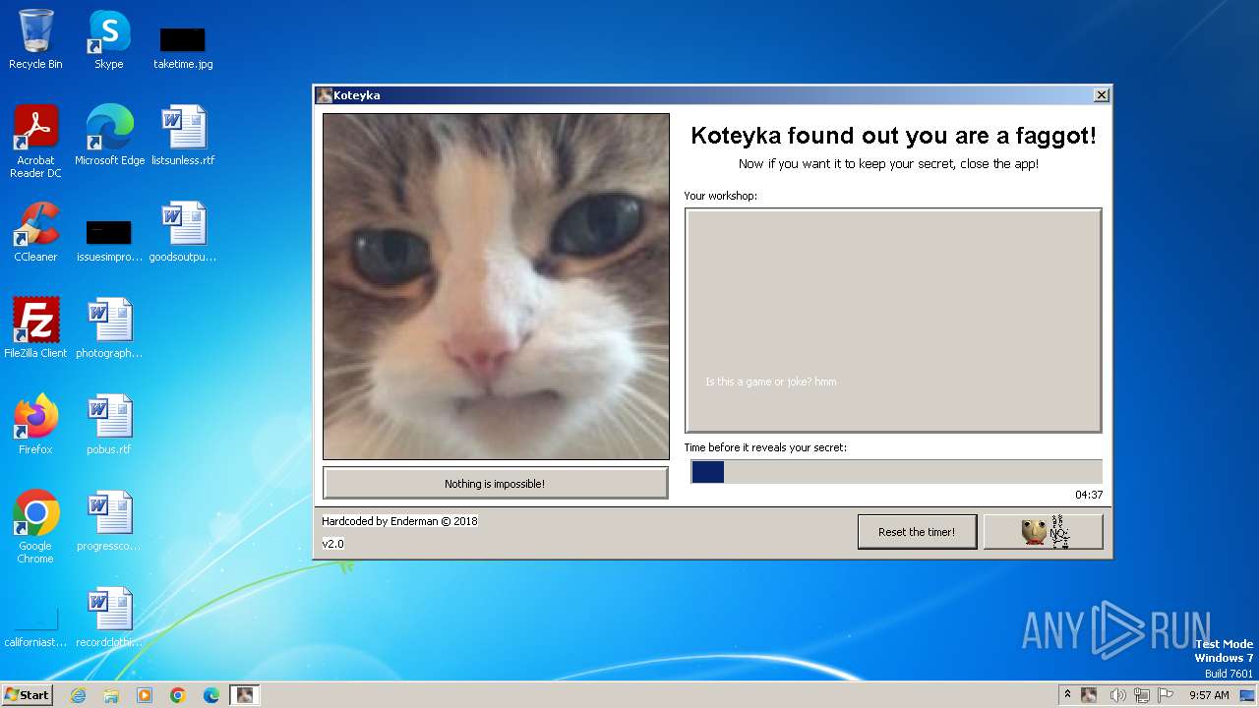Click inside the 'Your workshop' panel
Screen dimensions: 1259x708
pos(893,321)
